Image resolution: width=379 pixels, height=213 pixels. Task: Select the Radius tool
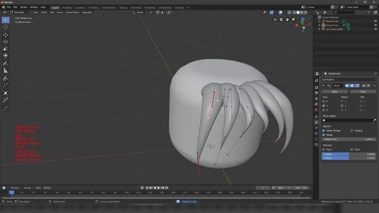5,93
